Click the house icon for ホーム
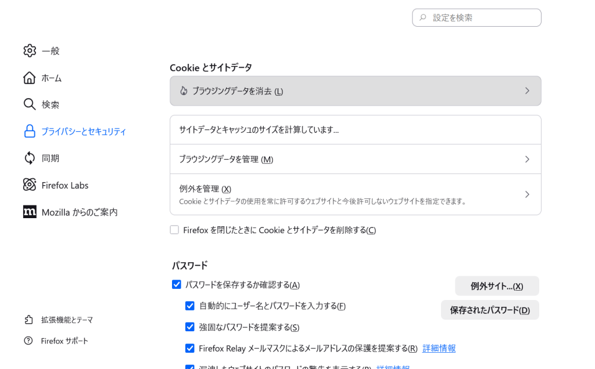Screen dimensions: 595x369 pos(30,78)
